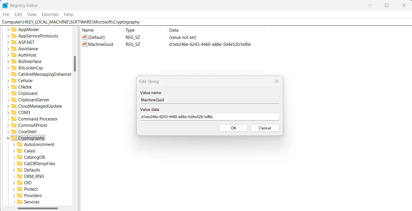This screenshot has height=211, width=412.
Task: Select the Command Processor tree label
Action: point(38,119)
